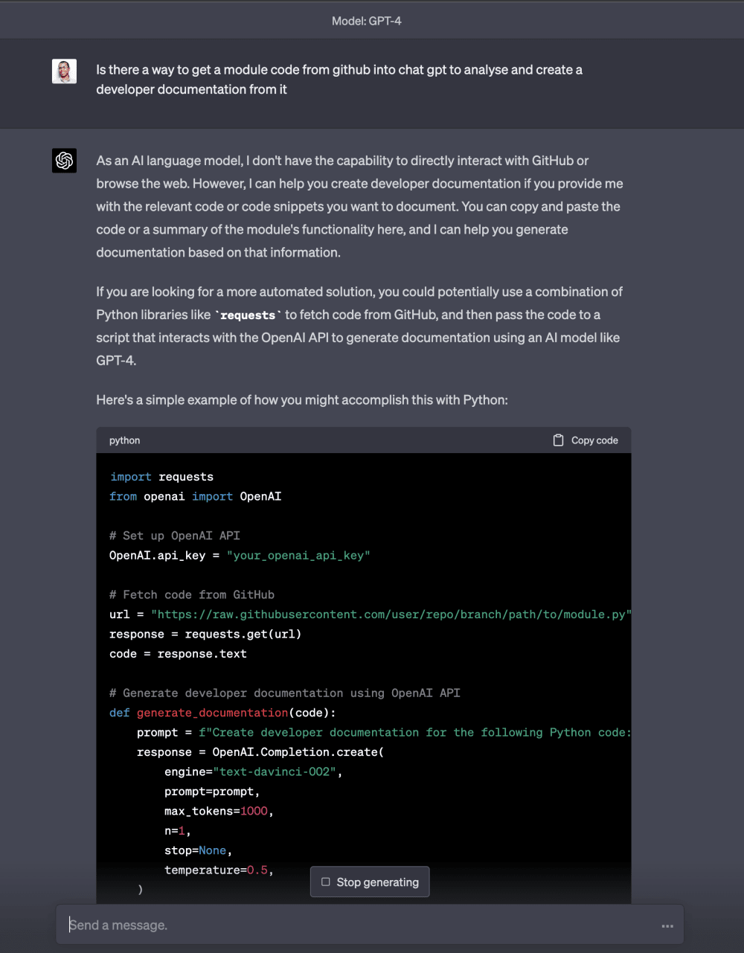Click the '# Generate developer documentation' comment
The image size is (744, 953).
click(x=285, y=693)
